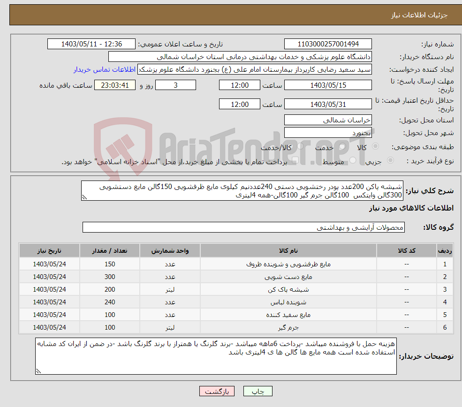The width and height of the screenshot is (462, 407).
Task: Click the price validity date 1403/05/31
Action: coord(328,104)
